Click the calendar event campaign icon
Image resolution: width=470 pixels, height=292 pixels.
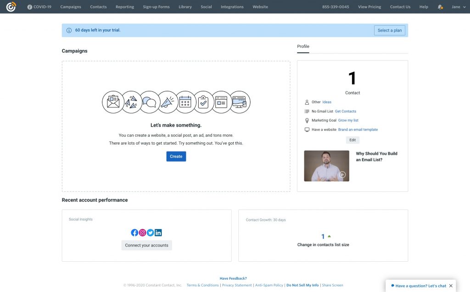point(185,102)
